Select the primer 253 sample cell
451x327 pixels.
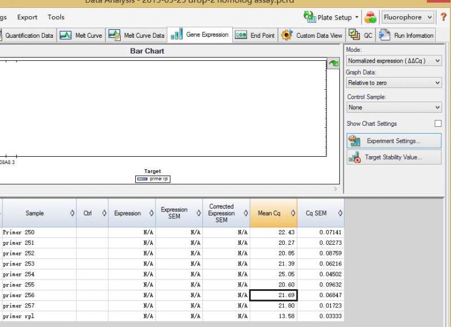coord(39,264)
